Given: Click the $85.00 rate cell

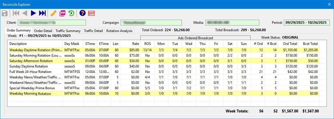Looking at the screenshot, I should pos(130,50).
